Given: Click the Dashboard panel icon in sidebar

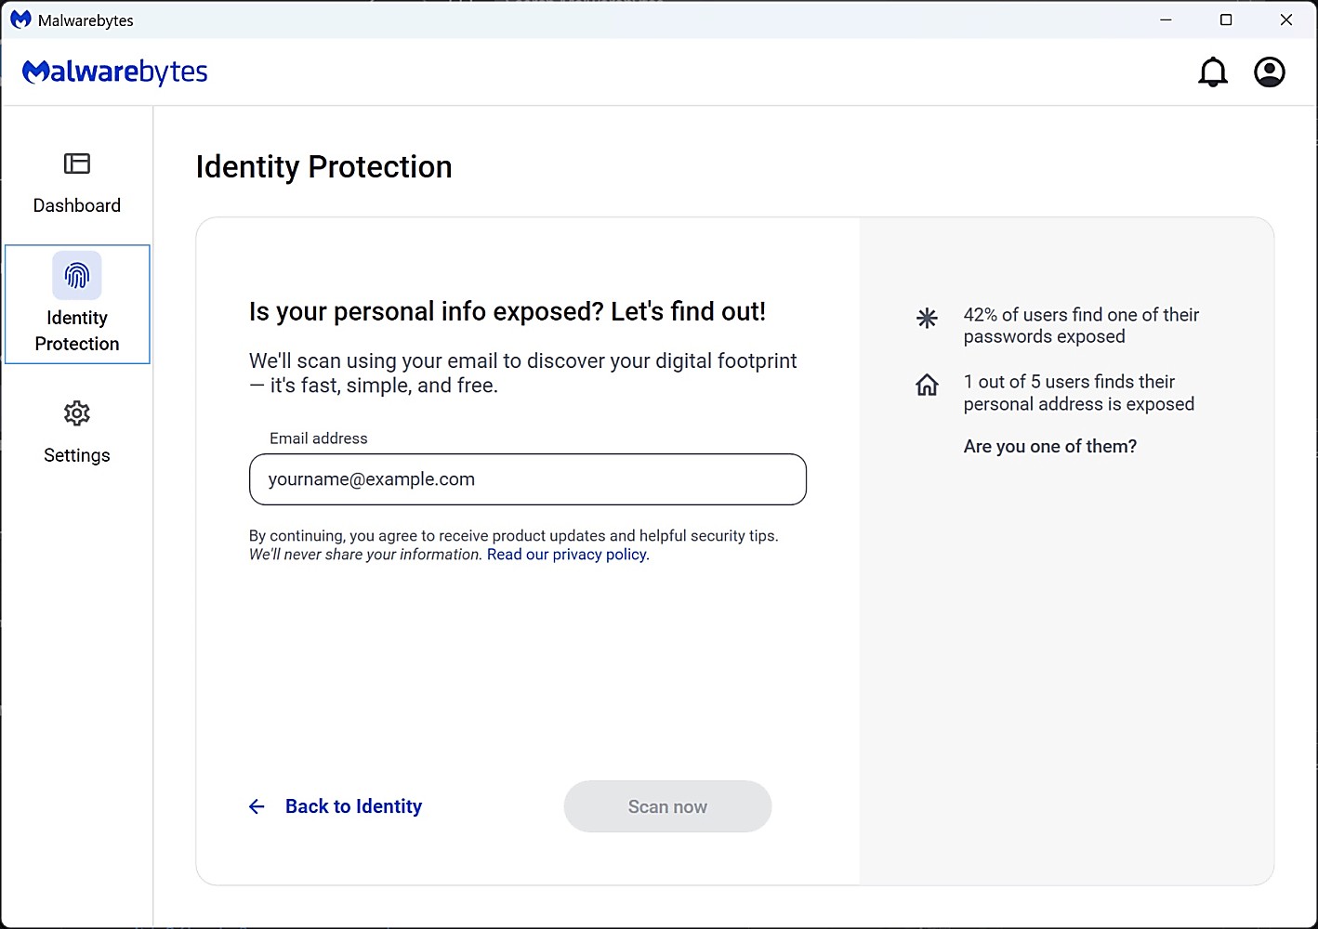Looking at the screenshot, I should coord(77,164).
